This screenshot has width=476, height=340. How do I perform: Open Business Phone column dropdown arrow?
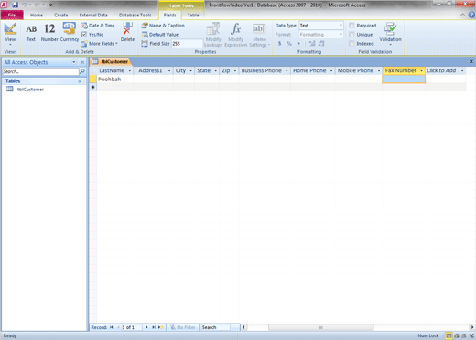click(287, 70)
